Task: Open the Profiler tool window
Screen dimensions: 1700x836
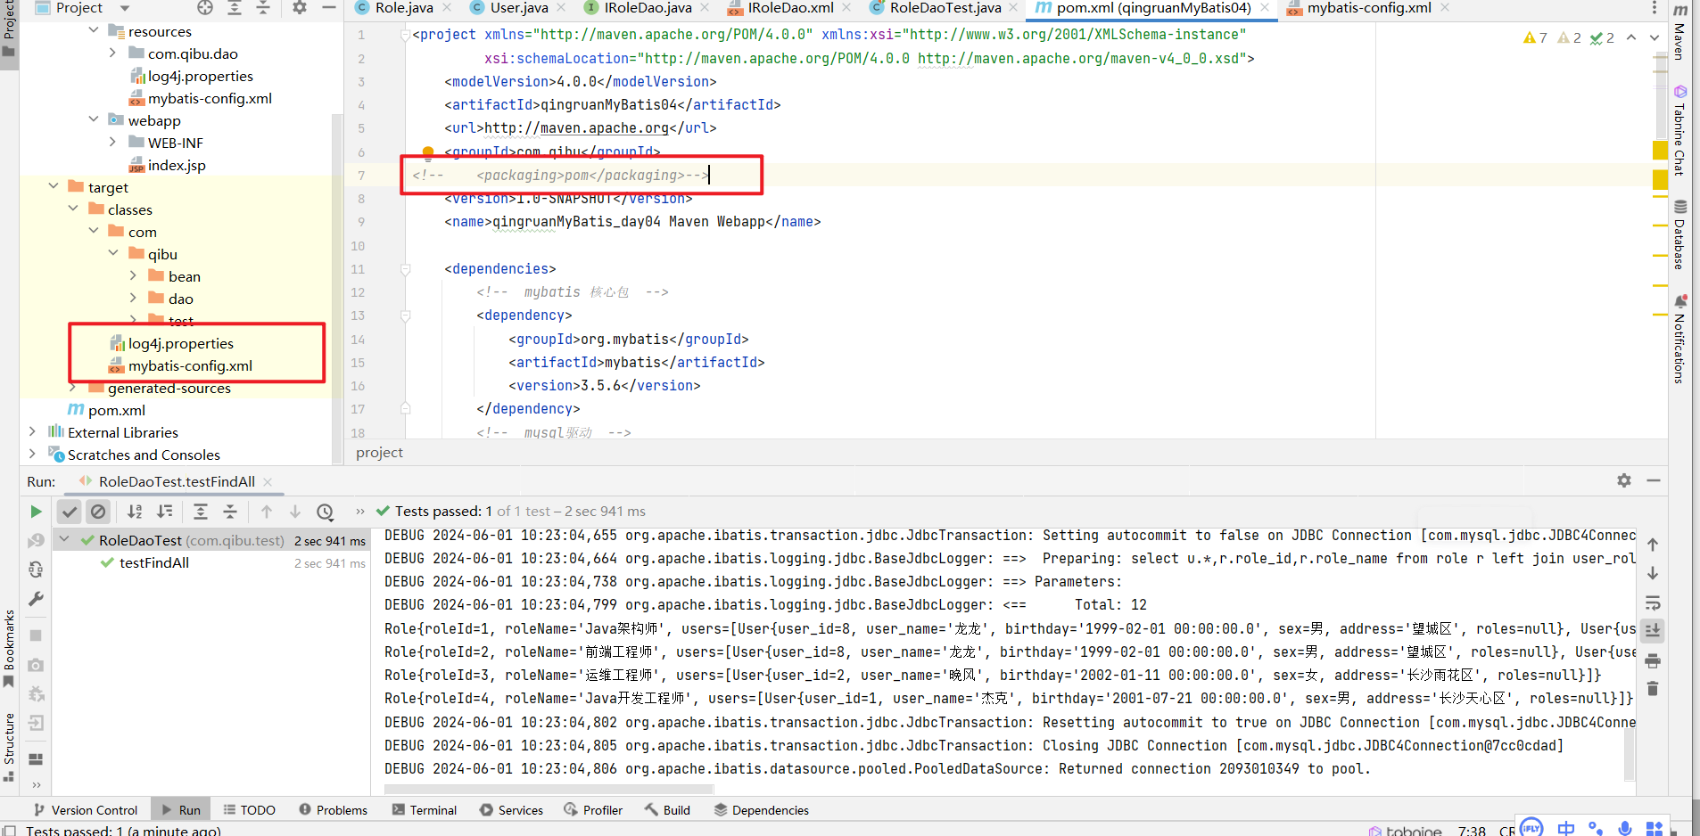Action: point(594,810)
